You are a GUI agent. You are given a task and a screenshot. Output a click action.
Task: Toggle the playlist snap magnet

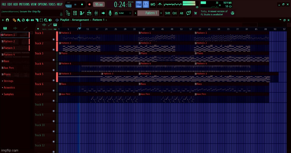pos(7,20)
